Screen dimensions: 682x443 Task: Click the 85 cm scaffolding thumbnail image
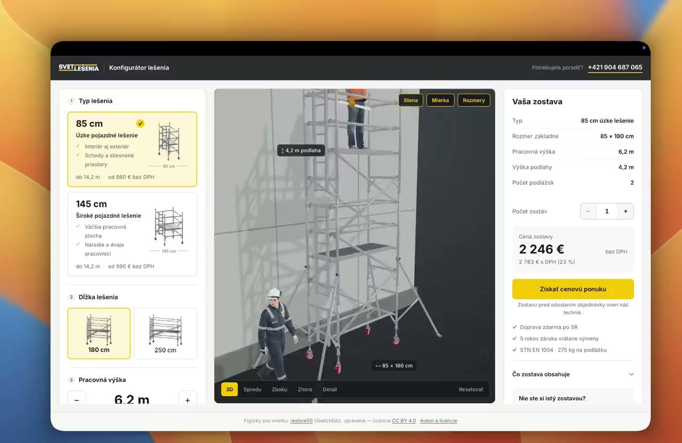[169, 141]
